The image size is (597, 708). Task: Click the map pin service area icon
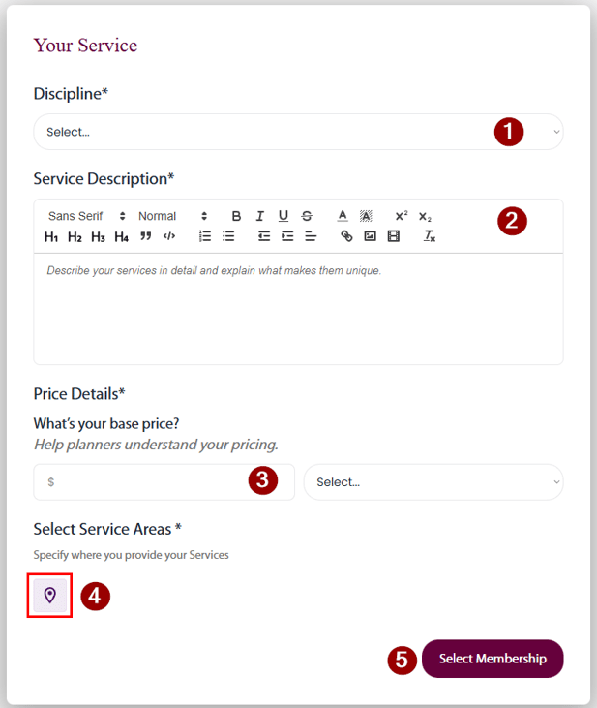click(50, 595)
